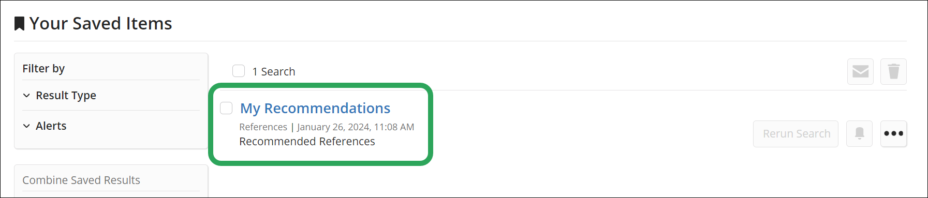The image size is (928, 198).
Task: Expand the Alerts chevron
Action: tap(26, 126)
